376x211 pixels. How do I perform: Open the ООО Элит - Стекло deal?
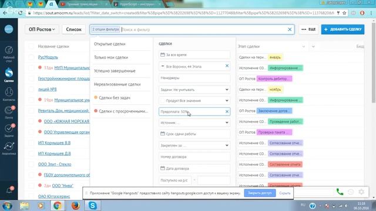55,164
